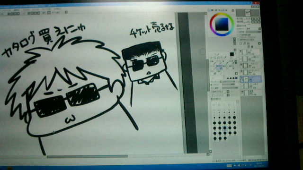Select the Move tool
Viewport: 303px width, 170px height.
(x=211, y=58)
